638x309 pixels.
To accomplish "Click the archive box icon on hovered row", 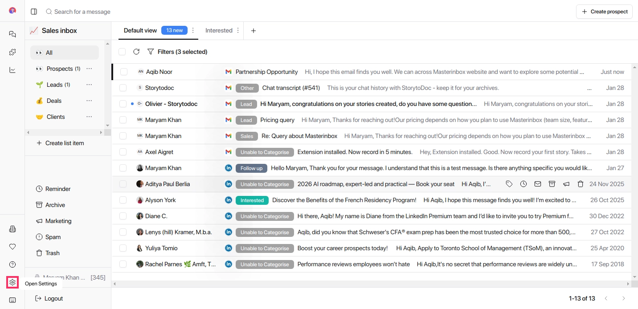I will (x=552, y=184).
